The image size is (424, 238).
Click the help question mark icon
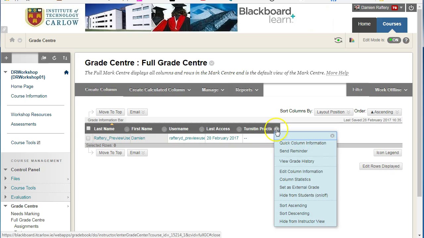[x=406, y=40]
